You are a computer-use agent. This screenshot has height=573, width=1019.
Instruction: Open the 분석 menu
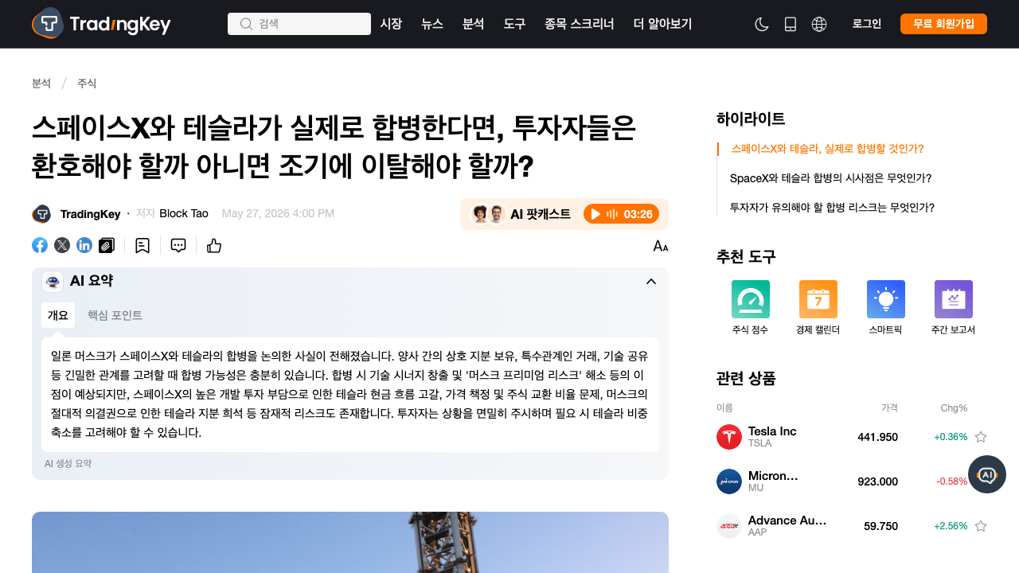click(x=474, y=24)
